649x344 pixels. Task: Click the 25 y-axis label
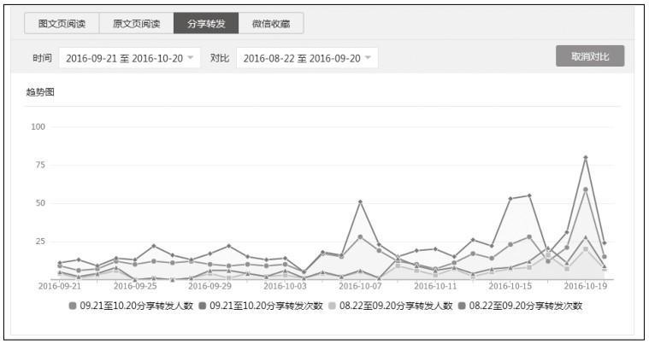(x=40, y=242)
